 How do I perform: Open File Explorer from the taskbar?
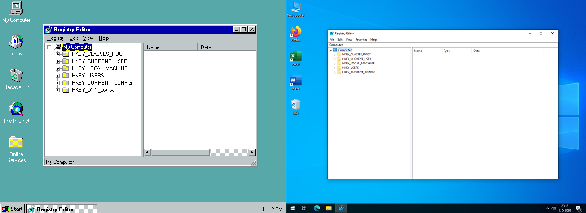coord(329,209)
